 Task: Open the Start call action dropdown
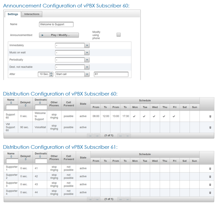point(87,74)
